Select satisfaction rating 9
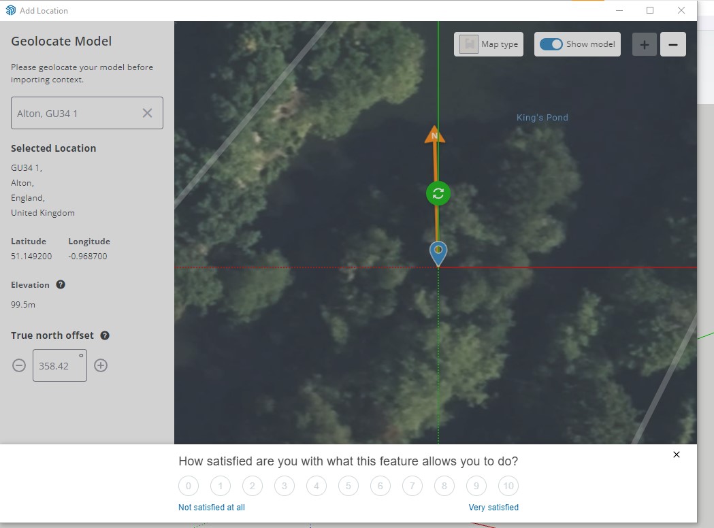Image resolution: width=714 pixels, height=528 pixels. (476, 486)
